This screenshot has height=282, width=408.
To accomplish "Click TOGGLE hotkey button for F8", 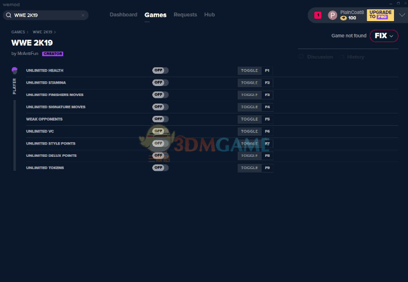I will click(249, 156).
